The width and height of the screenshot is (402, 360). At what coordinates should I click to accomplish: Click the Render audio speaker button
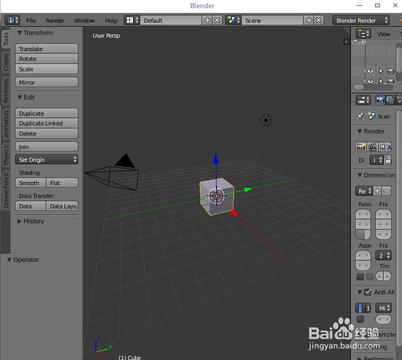tap(386, 147)
